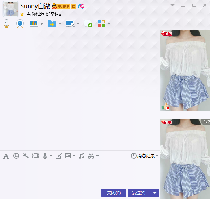Start a voice call with the microphone icon

(6, 24)
